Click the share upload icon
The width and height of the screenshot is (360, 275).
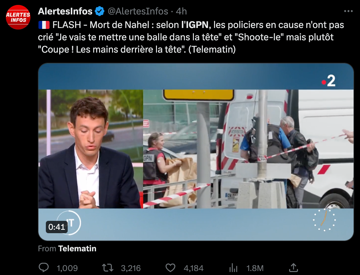pos(294,268)
